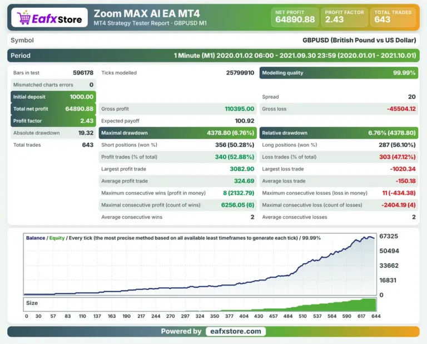Click the 644 x-axis tick label

[x=376, y=316]
